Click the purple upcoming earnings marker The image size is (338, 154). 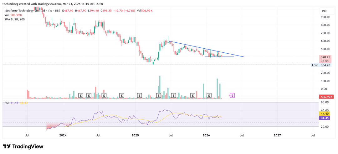point(232,95)
